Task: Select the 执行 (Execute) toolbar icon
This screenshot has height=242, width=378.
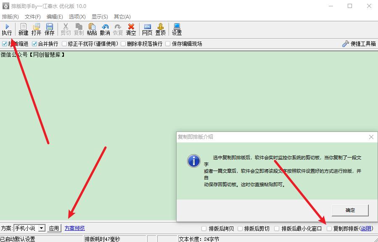Action: (x=8, y=29)
